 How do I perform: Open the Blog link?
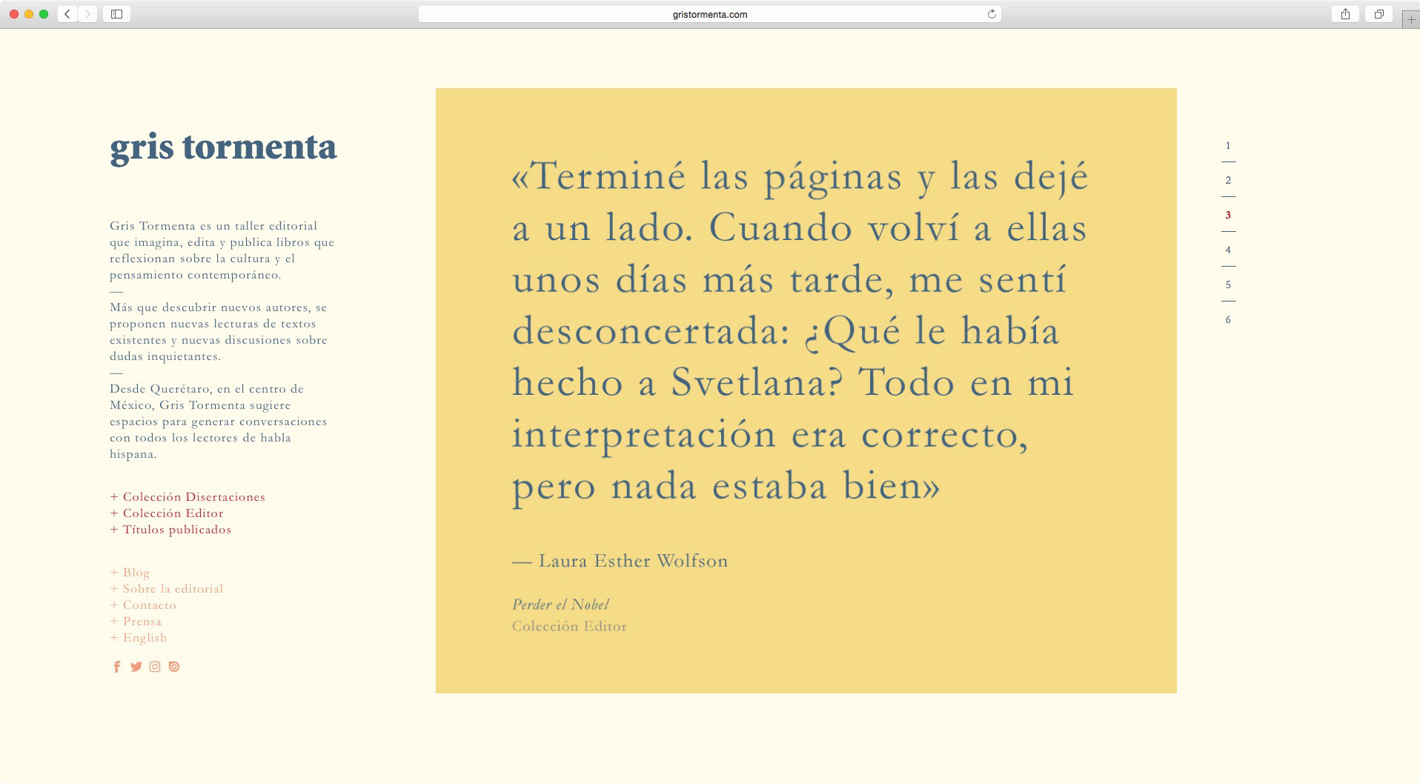coord(130,573)
